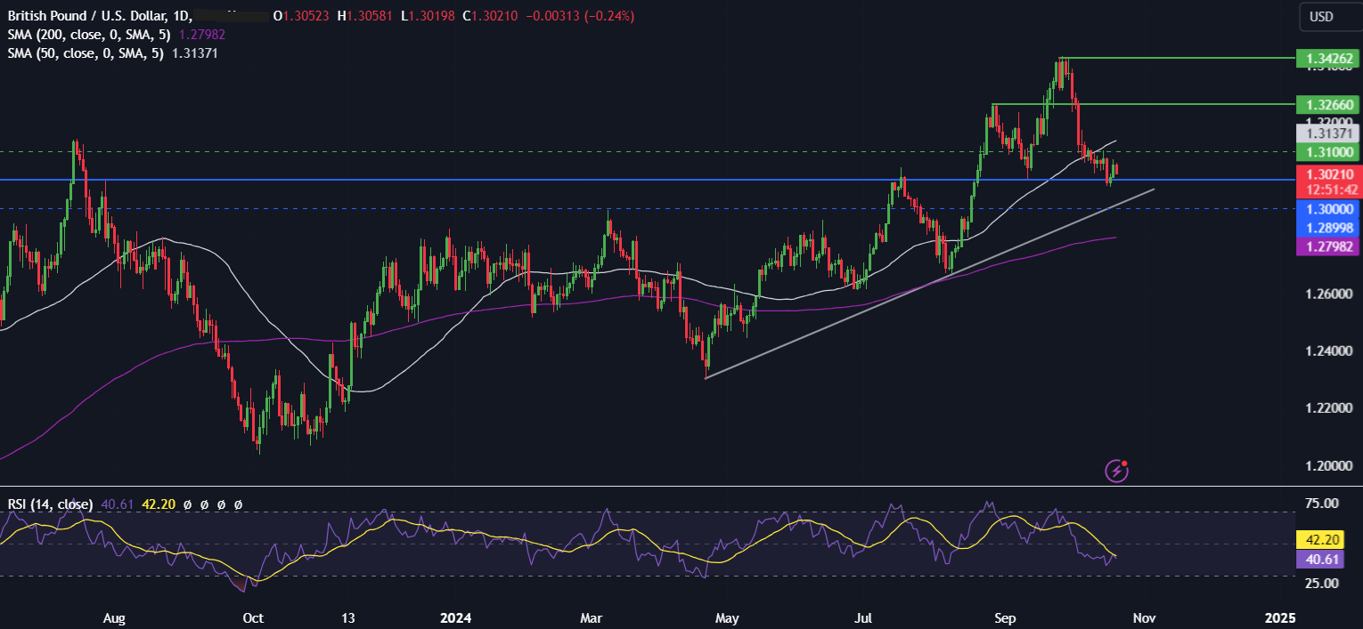Click the Jul label on the time axis
The height and width of the screenshot is (629, 1363).
coord(864,617)
